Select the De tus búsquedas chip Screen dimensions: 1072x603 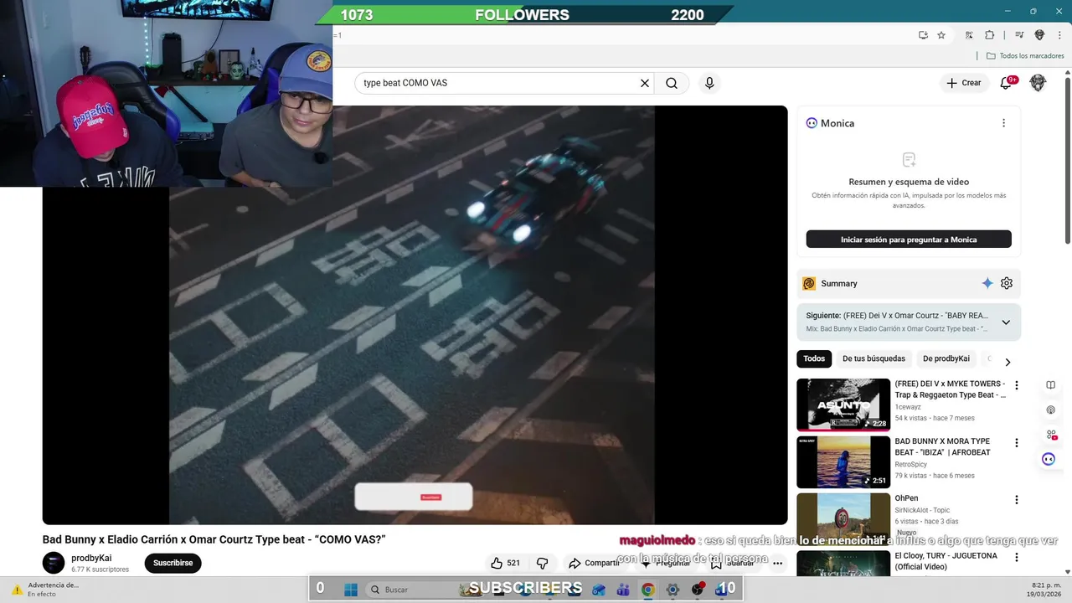coord(874,358)
